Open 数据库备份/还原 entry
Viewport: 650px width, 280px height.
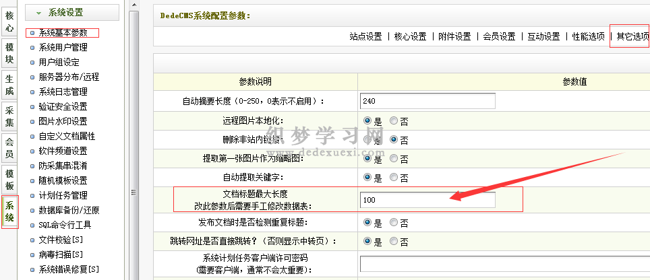click(x=69, y=210)
